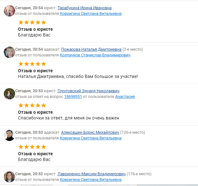Click review text "Спасибочки за ответ, для меня он очень важен"
This screenshot has height=186, width=198.
click(x=69, y=118)
